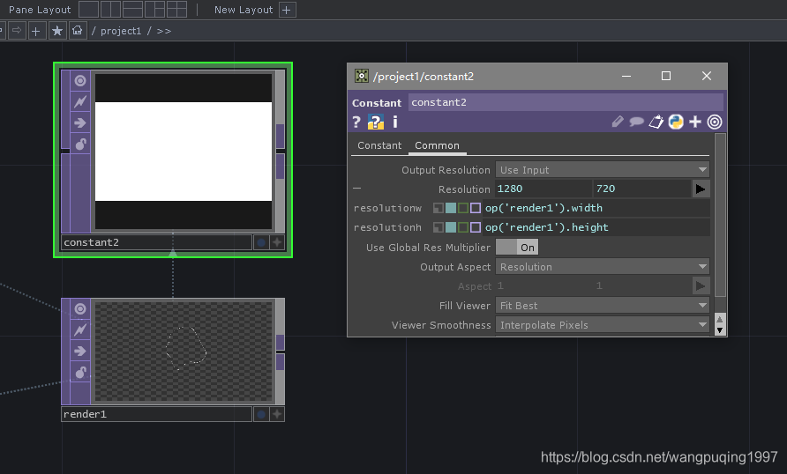The width and height of the screenshot is (787, 474).
Task: Select purple bind mode for resolutionw
Action: (x=476, y=208)
